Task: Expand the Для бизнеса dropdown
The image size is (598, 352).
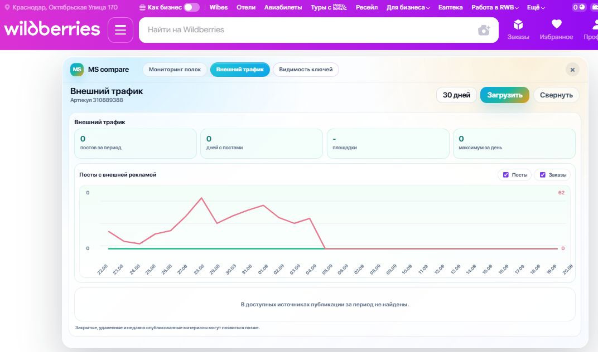Action: (x=408, y=7)
